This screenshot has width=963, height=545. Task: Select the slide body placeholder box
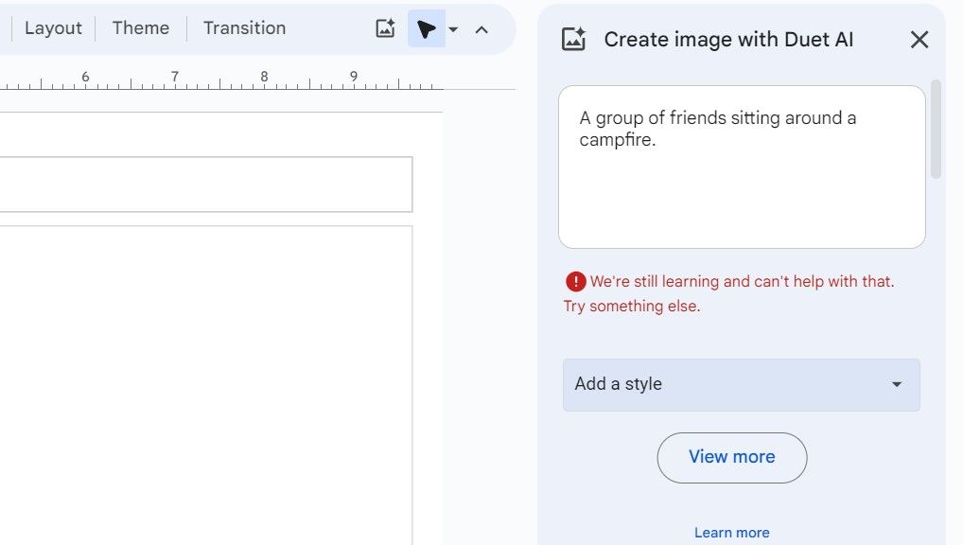206,378
